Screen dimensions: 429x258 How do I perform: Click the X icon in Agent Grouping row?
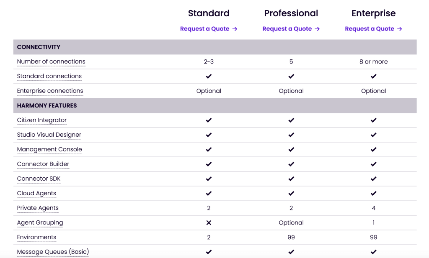209,223
